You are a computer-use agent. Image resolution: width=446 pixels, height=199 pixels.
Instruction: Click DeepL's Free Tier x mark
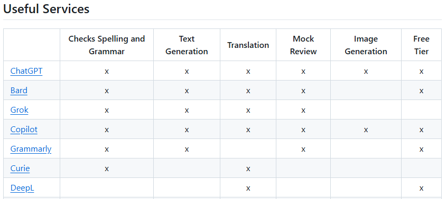point(421,188)
